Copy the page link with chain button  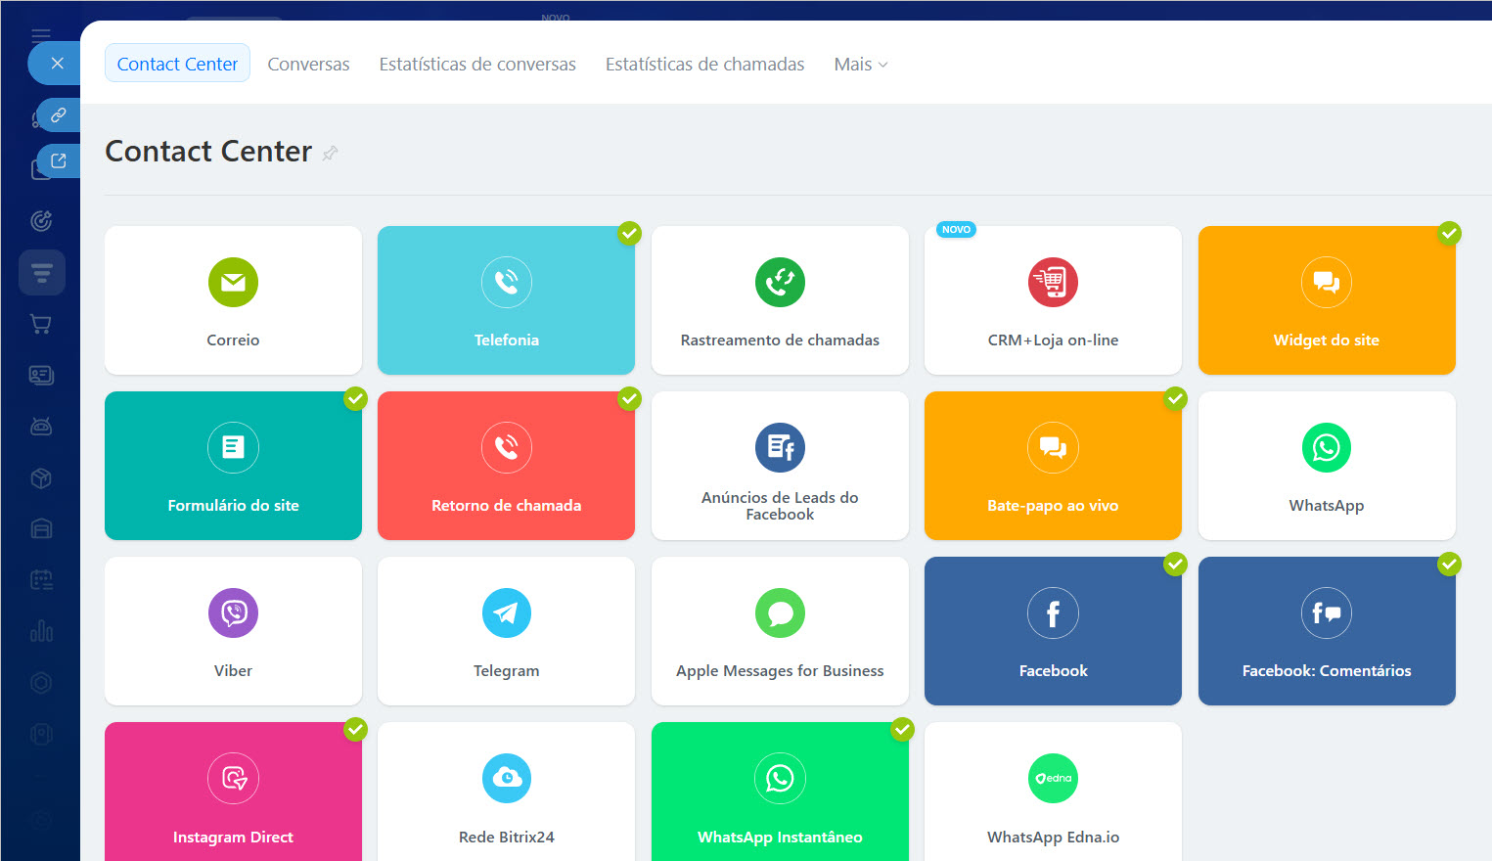pyautogui.click(x=59, y=115)
